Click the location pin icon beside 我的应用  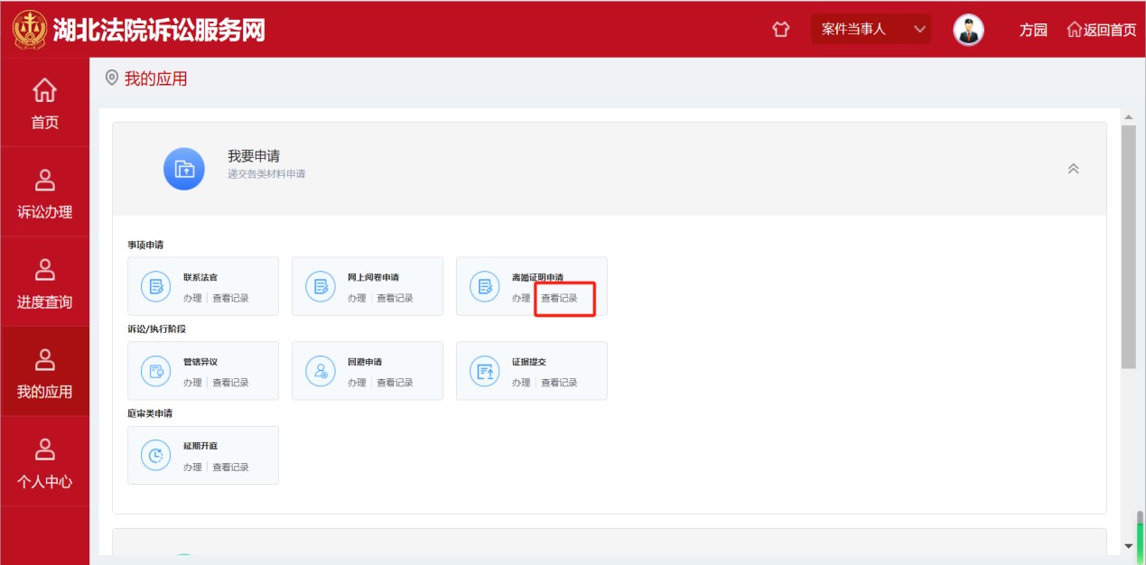[112, 79]
